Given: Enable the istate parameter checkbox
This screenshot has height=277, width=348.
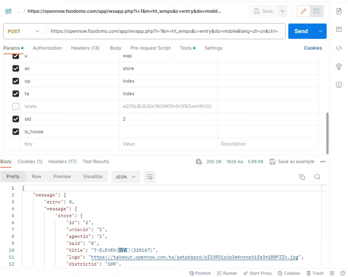Looking at the screenshot, I should click(16, 107).
